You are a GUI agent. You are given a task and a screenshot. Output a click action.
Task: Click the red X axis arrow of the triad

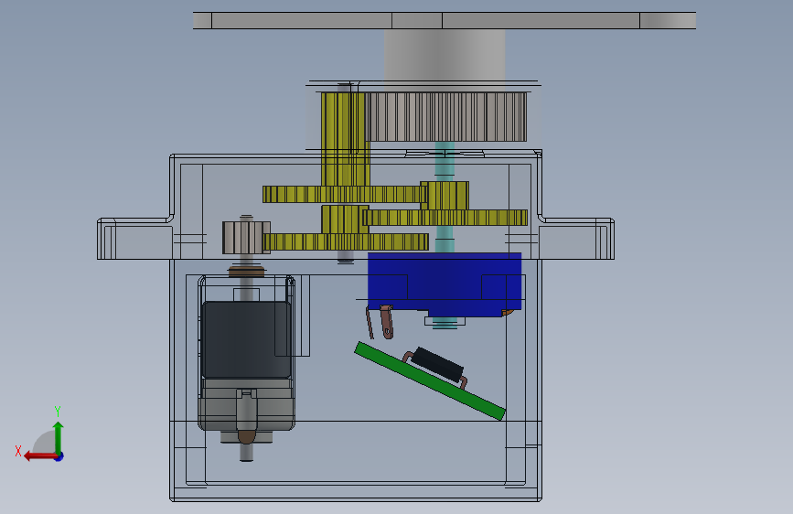click(x=39, y=456)
